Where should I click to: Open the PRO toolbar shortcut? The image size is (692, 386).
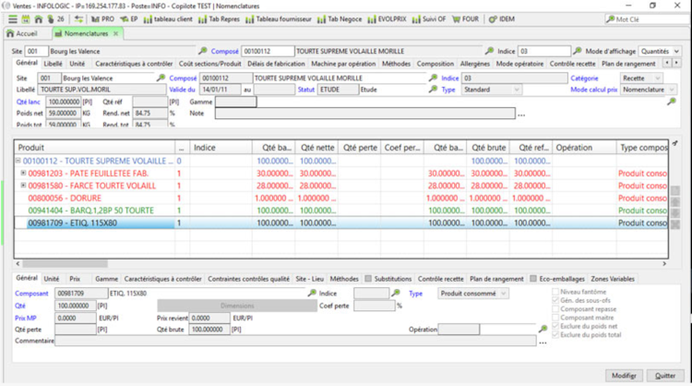coord(102,19)
